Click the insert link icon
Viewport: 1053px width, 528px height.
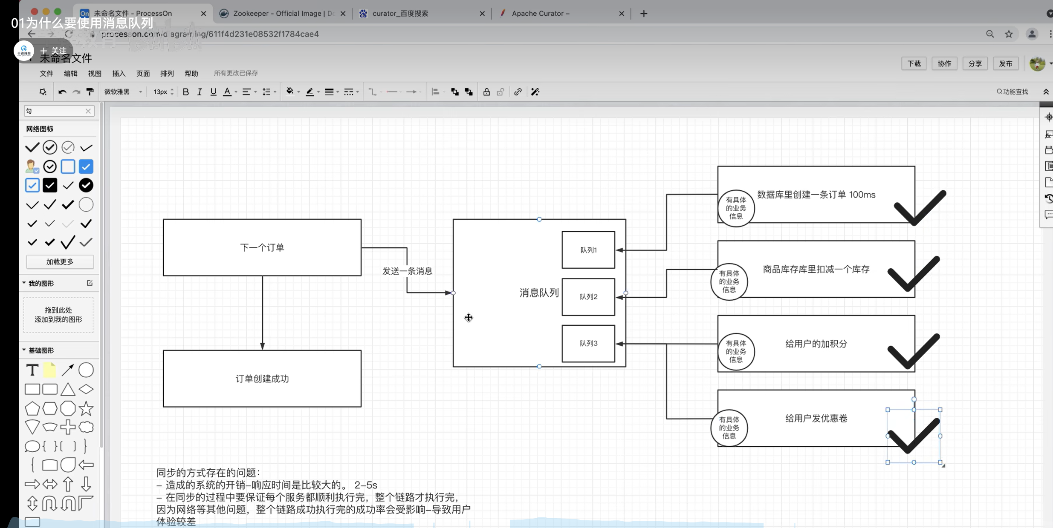tap(518, 92)
